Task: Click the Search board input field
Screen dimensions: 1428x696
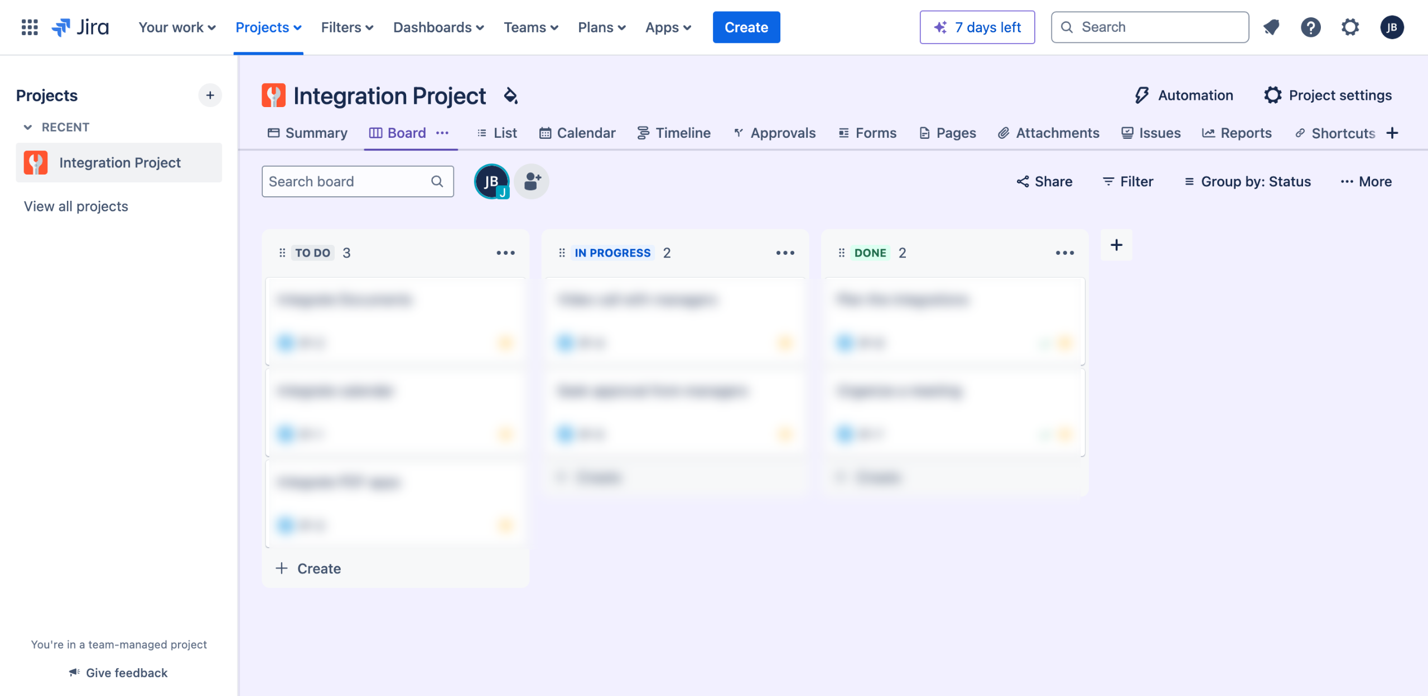Action: click(x=349, y=181)
